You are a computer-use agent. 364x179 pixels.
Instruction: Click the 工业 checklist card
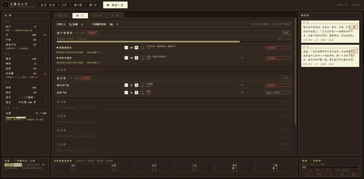tap(194, 168)
